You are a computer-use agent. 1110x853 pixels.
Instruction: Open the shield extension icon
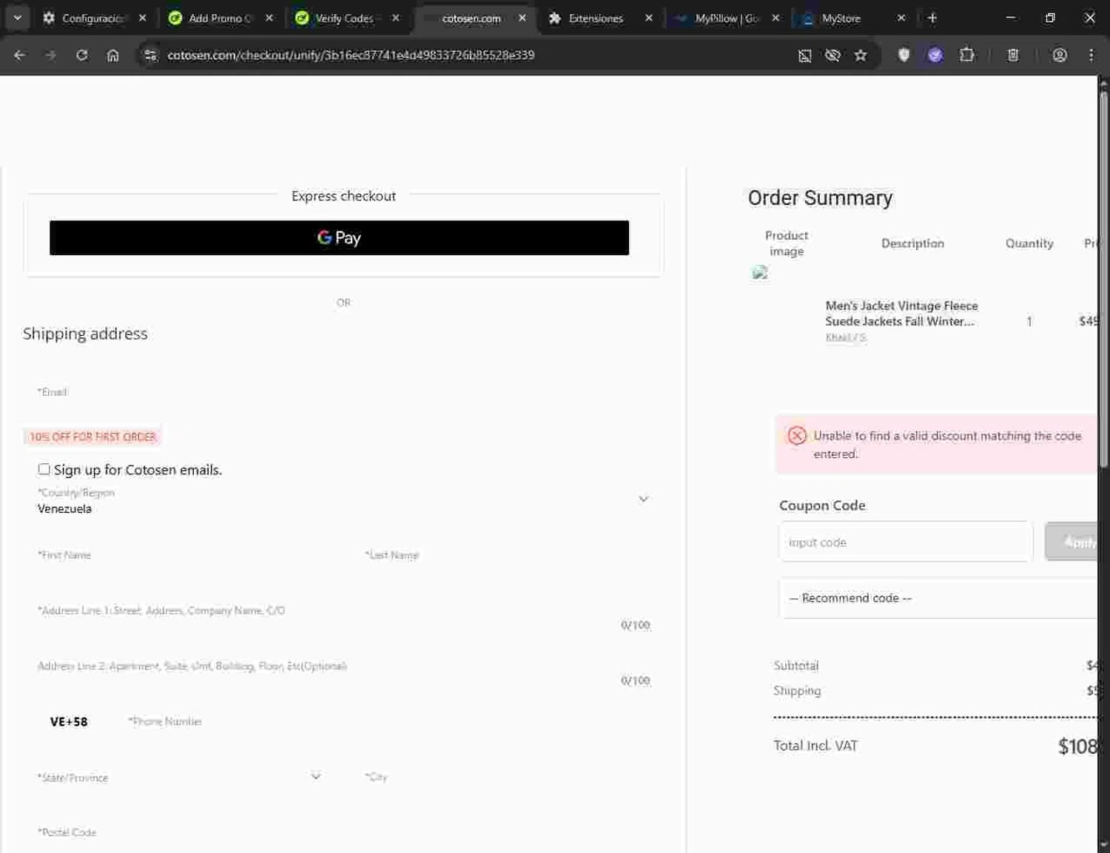(904, 55)
